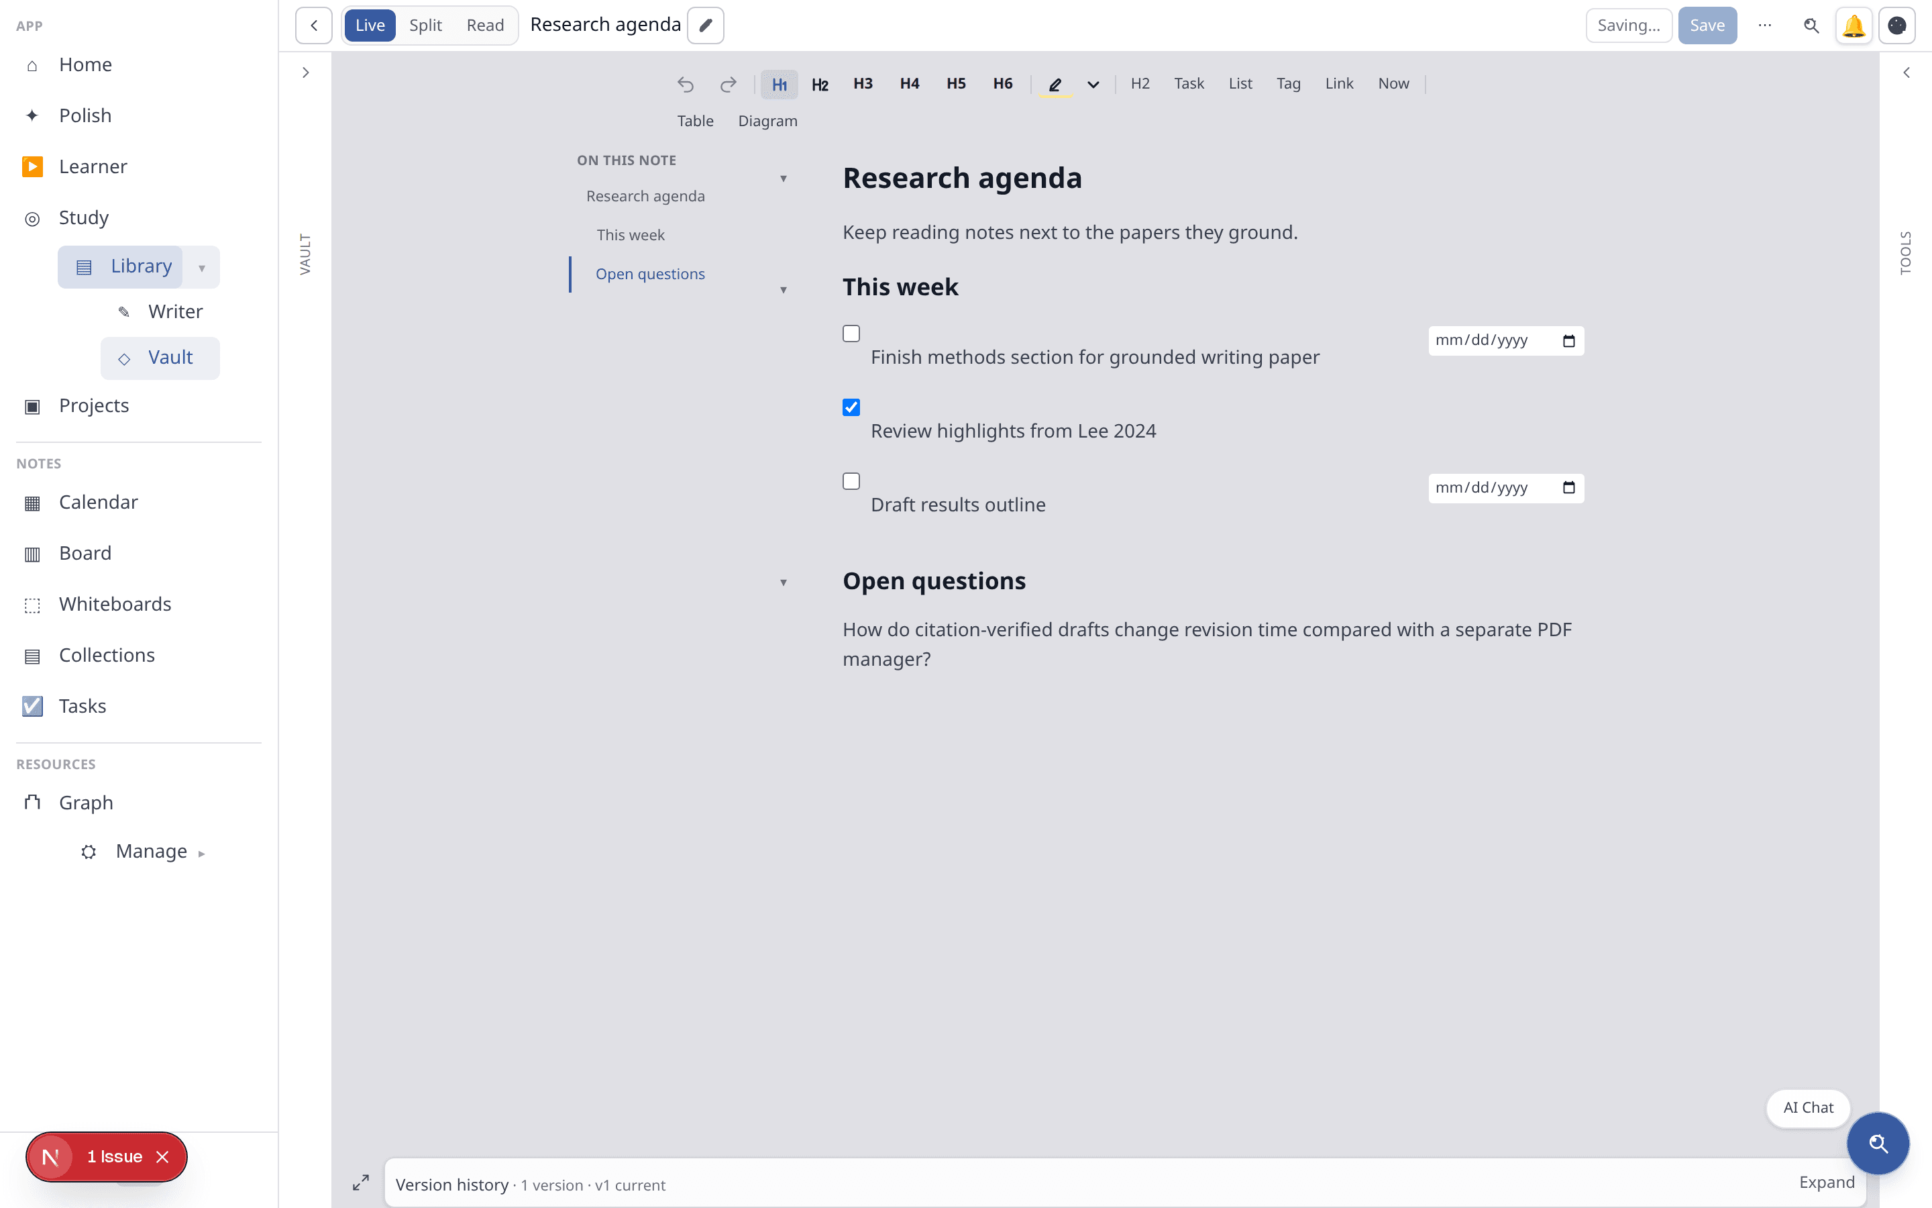The height and width of the screenshot is (1208, 1932).
Task: Click the search magnifier in top bar
Action: [1811, 26]
